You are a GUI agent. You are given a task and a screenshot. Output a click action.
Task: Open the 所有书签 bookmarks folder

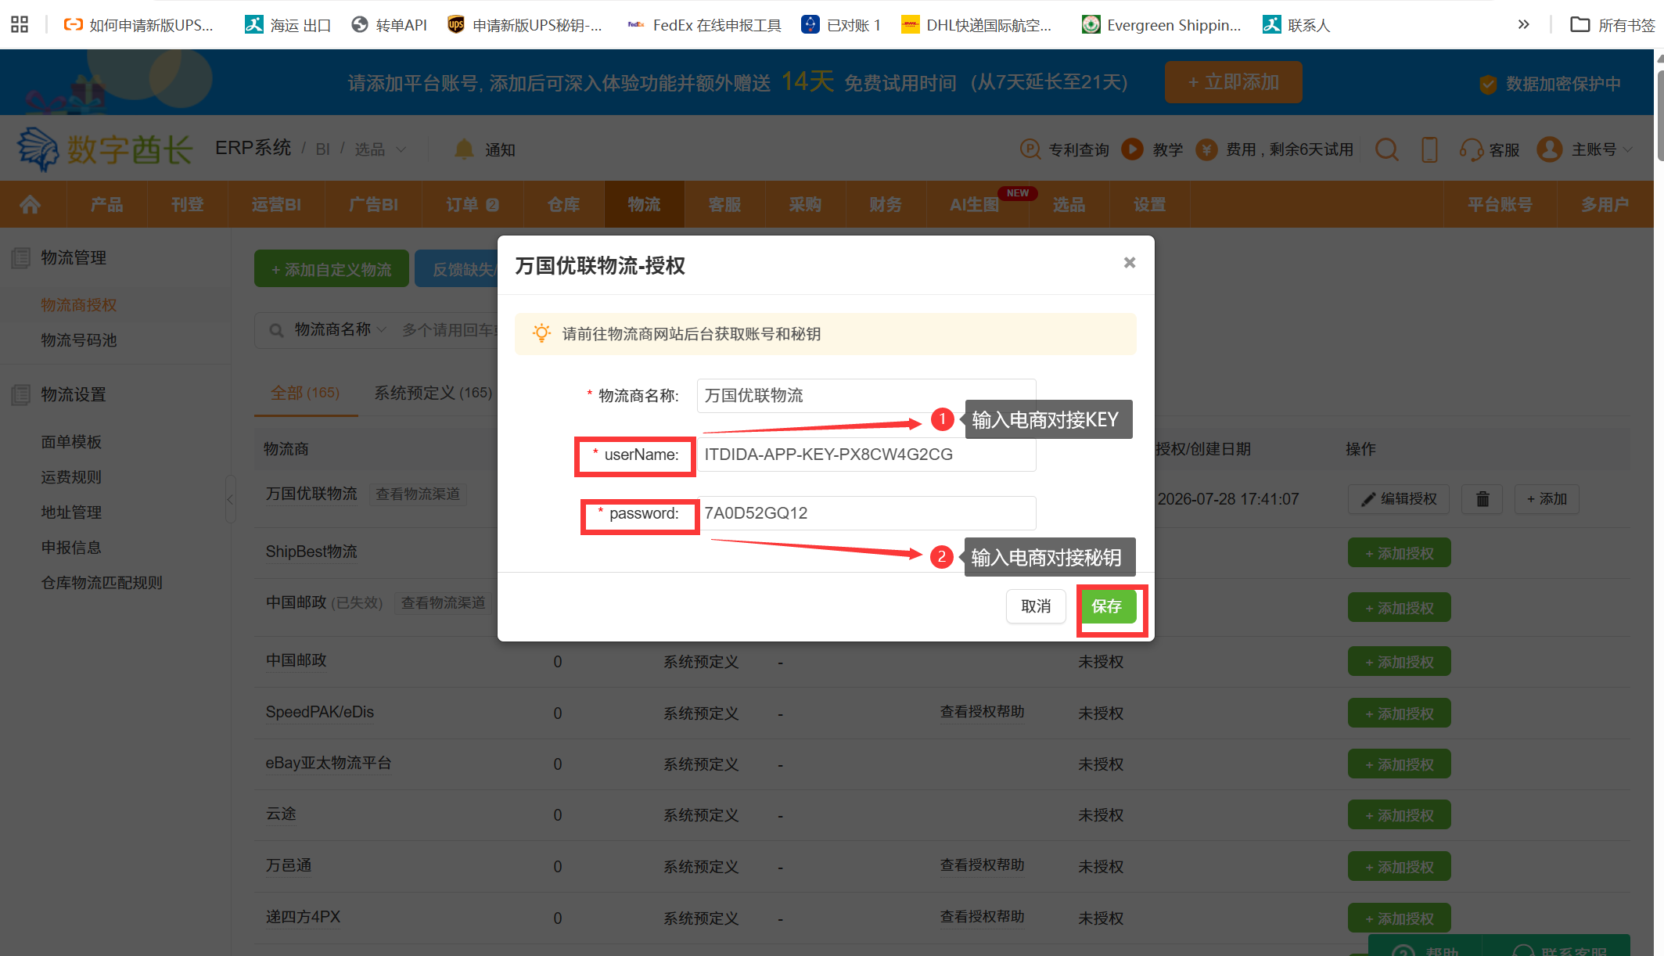(1612, 25)
